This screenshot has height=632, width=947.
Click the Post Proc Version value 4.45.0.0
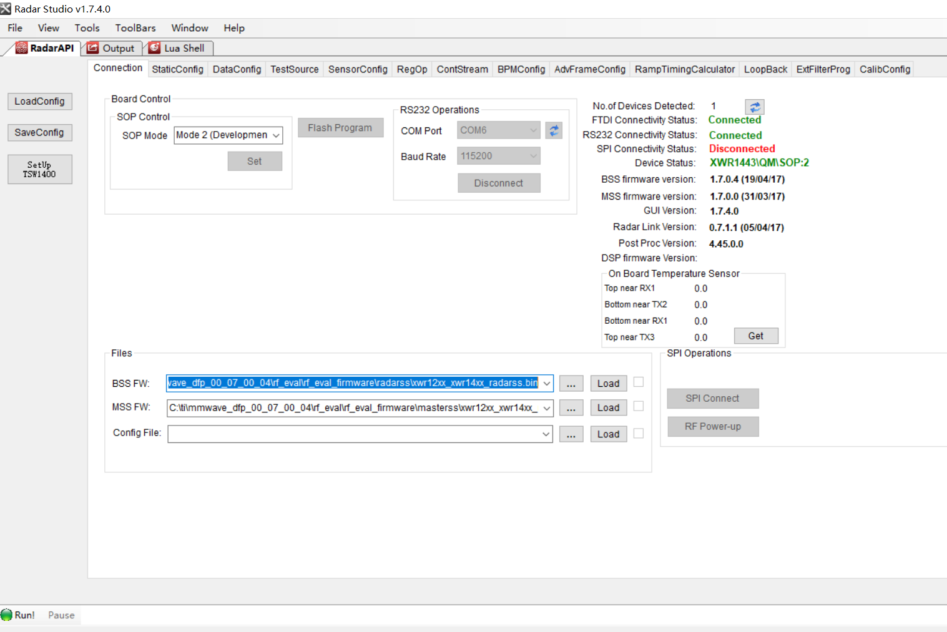click(x=726, y=244)
